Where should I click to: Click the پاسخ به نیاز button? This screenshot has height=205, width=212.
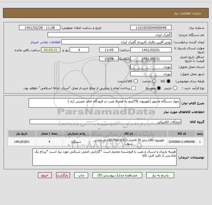pos(160,175)
